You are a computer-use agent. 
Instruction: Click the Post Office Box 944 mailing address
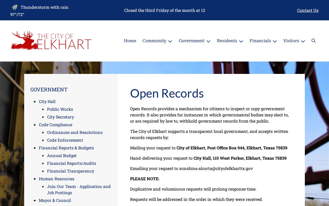pos(232,148)
